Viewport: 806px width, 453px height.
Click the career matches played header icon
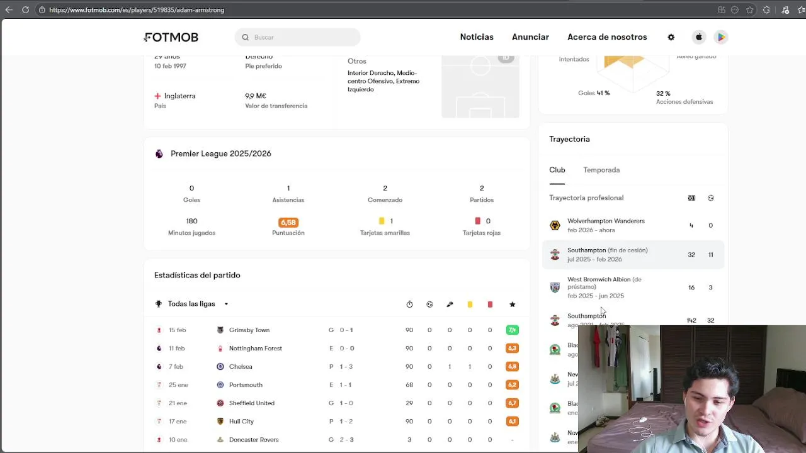(691, 198)
